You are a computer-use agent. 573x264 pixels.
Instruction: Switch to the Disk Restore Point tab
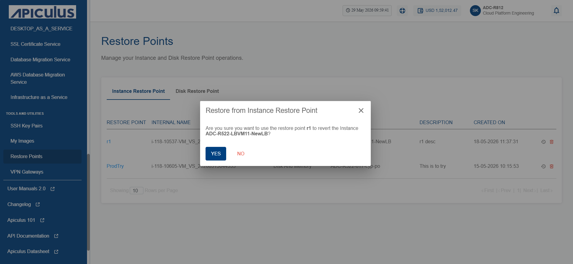coord(197,91)
